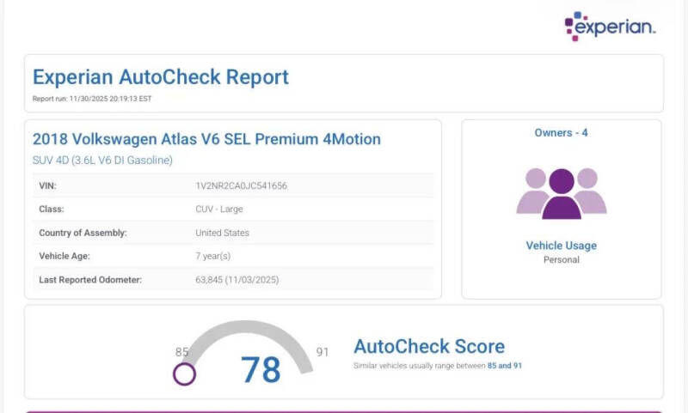Image resolution: width=688 pixels, height=413 pixels.
Task: Click the gauge low label 85
Action: pos(181,352)
